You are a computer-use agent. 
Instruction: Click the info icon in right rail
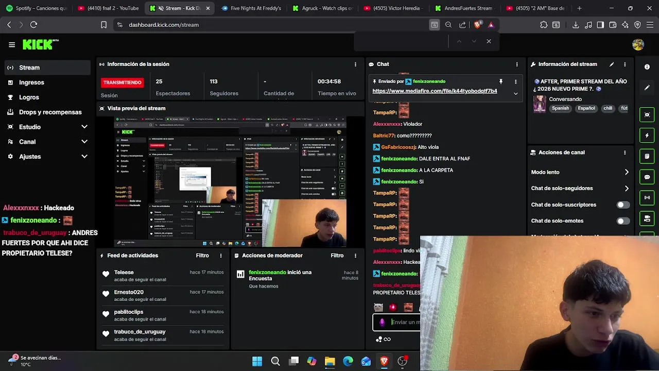click(647, 67)
